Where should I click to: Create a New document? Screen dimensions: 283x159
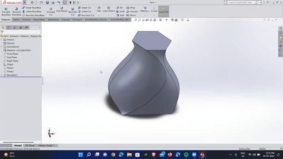(x=36, y=3)
